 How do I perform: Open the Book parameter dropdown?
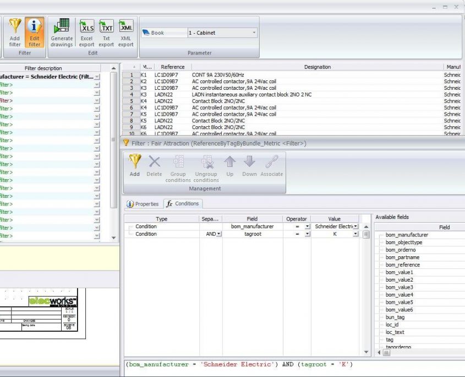tap(254, 33)
